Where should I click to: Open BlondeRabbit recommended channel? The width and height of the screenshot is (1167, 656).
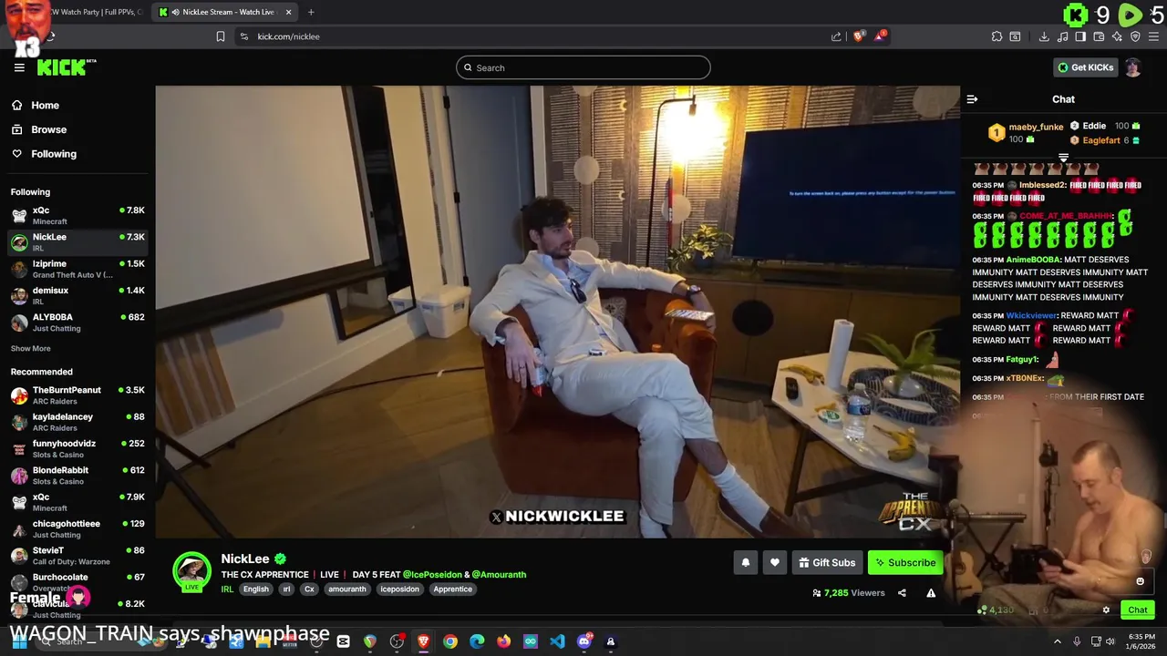click(77, 475)
